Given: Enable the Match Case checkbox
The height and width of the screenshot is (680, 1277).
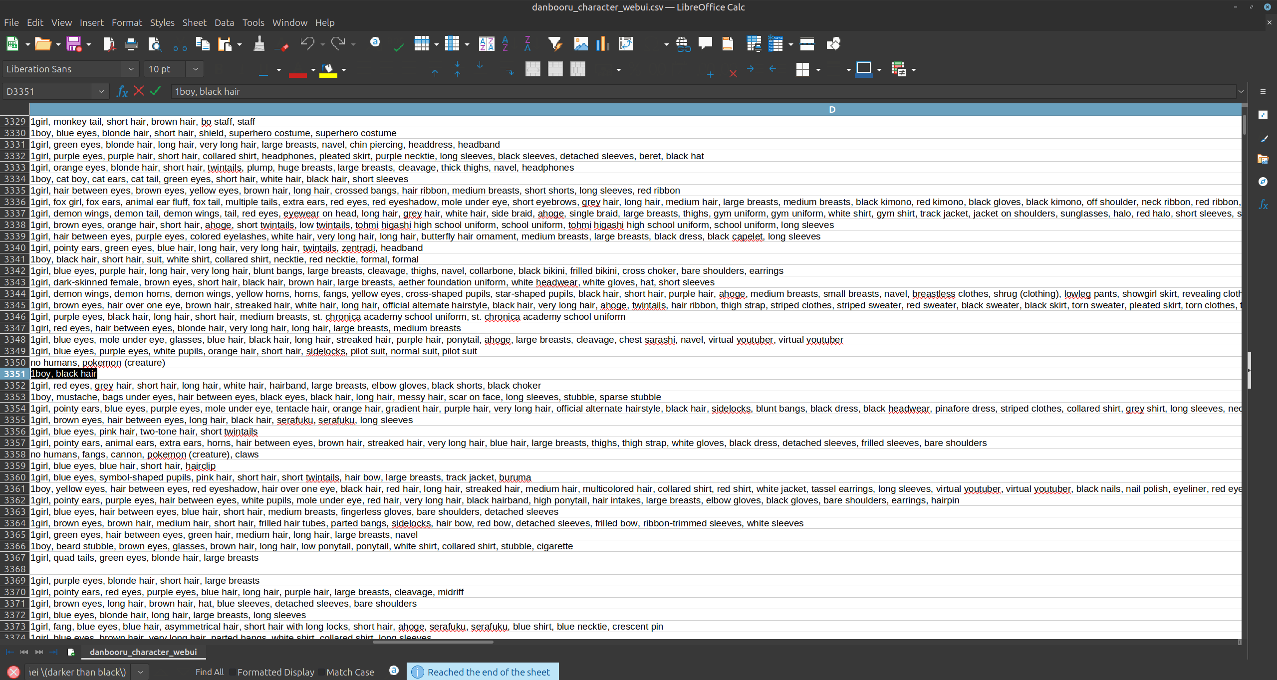Looking at the screenshot, I should point(321,672).
